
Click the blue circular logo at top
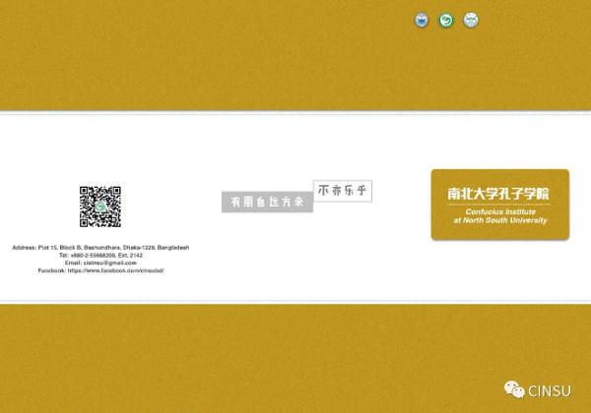click(423, 21)
